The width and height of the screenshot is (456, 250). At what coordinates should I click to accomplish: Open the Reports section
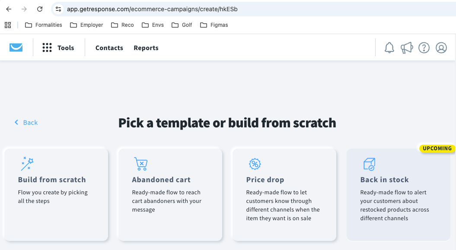click(146, 47)
